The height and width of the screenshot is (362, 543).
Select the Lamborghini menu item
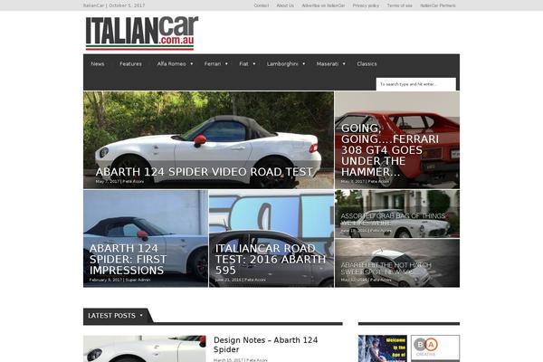pos(282,63)
